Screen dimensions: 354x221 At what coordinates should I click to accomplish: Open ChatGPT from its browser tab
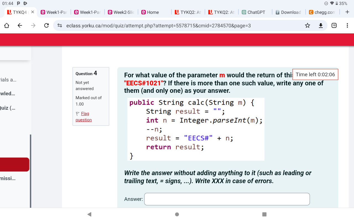(253, 12)
